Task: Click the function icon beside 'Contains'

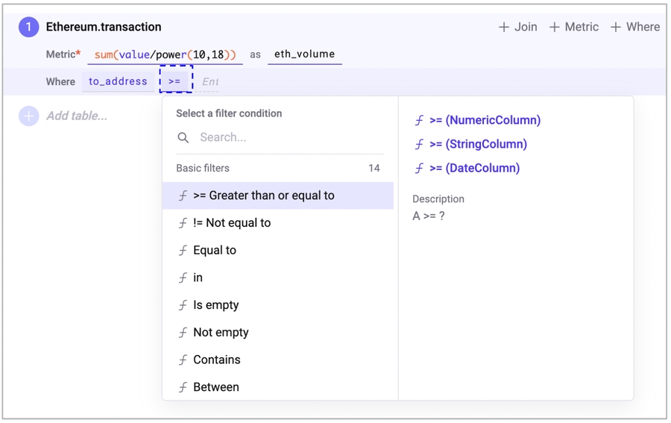Action: pyautogui.click(x=183, y=360)
